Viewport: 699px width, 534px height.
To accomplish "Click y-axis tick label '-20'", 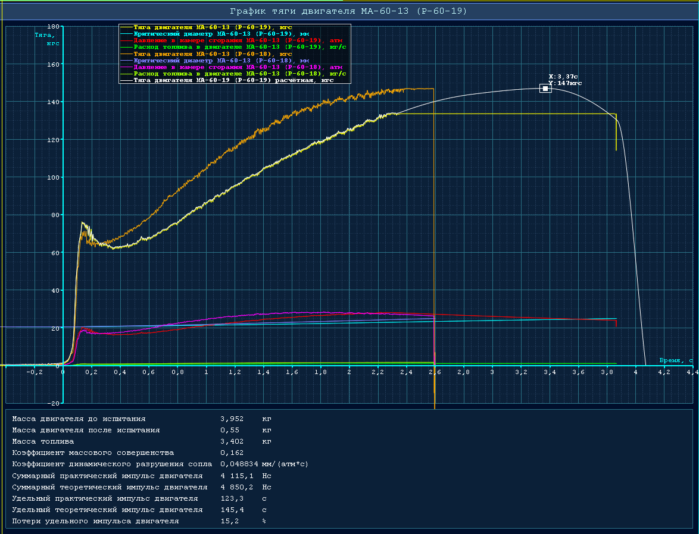I will click(53, 404).
